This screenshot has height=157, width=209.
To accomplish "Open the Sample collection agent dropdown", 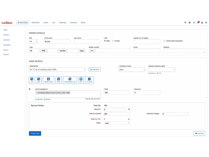I will coord(162,69).
